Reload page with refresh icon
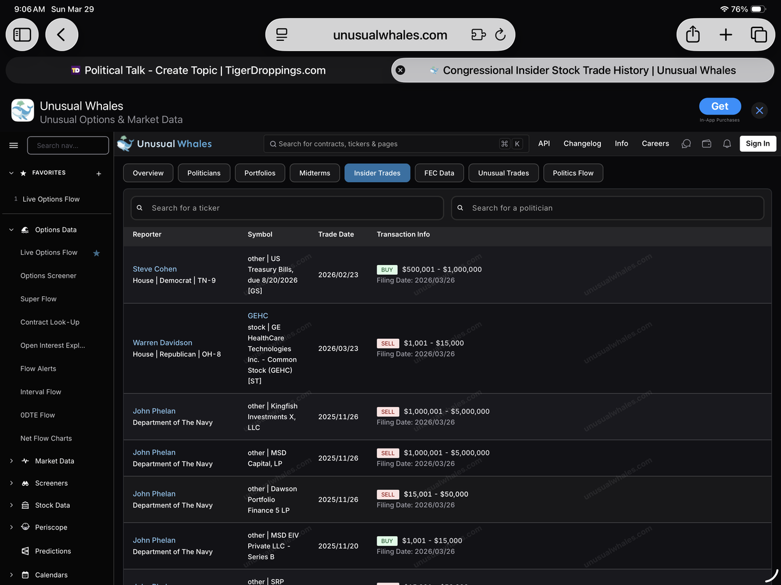 (500, 35)
